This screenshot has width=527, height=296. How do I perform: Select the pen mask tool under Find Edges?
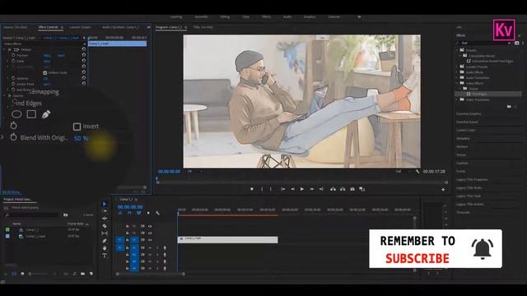46,114
